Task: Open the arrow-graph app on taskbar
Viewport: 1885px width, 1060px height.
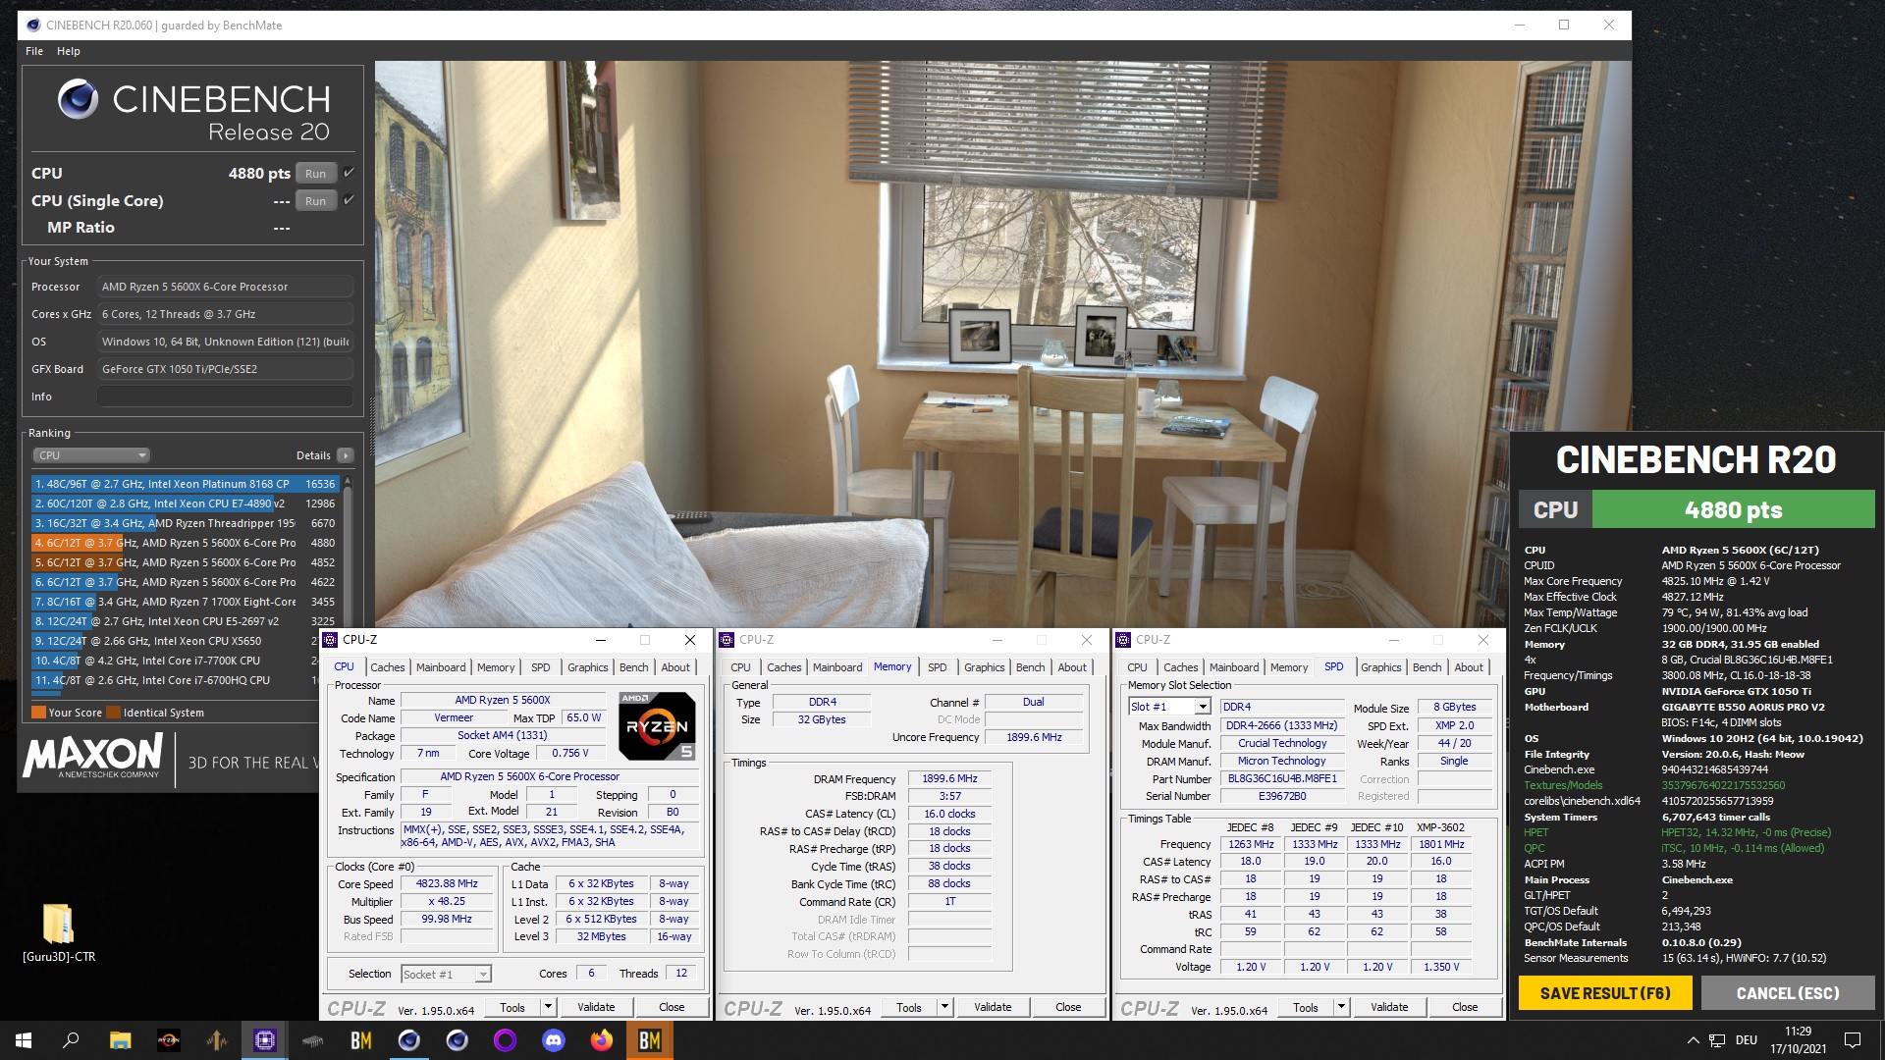Action: tap(217, 1040)
